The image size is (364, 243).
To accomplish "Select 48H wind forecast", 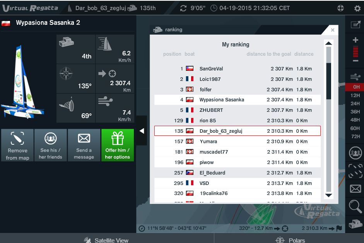I will (x=355, y=120).
